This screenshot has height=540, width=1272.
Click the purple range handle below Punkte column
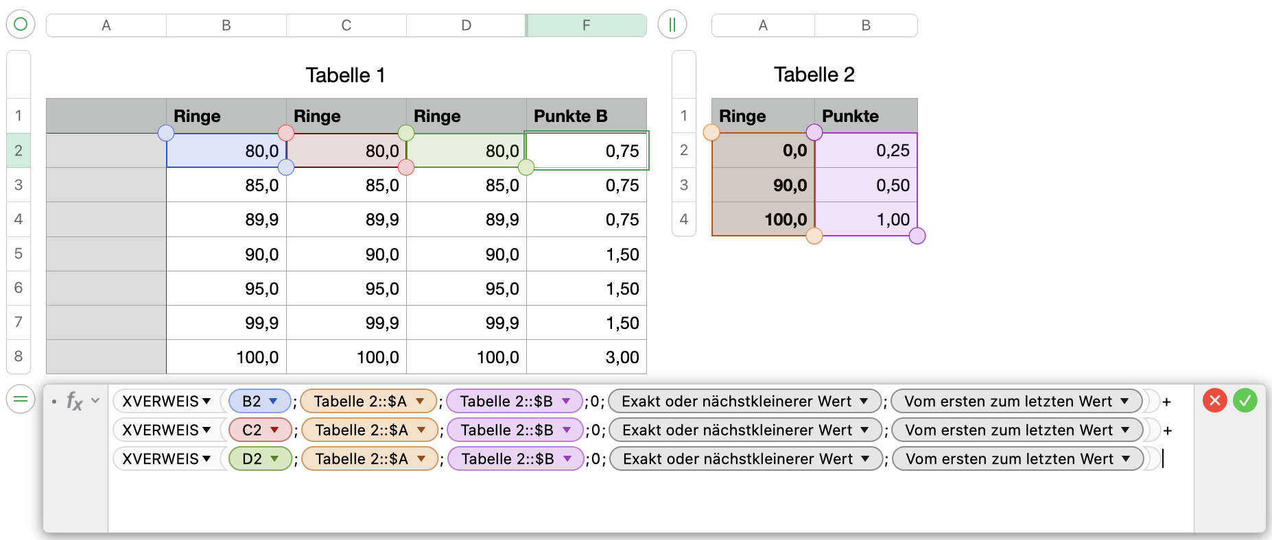(917, 236)
